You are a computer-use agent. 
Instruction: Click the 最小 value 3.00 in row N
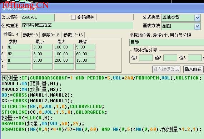[x=43, y=60]
